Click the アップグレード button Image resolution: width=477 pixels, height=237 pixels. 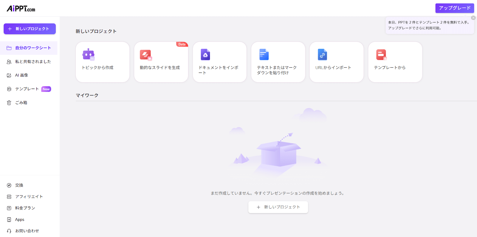[454, 8]
